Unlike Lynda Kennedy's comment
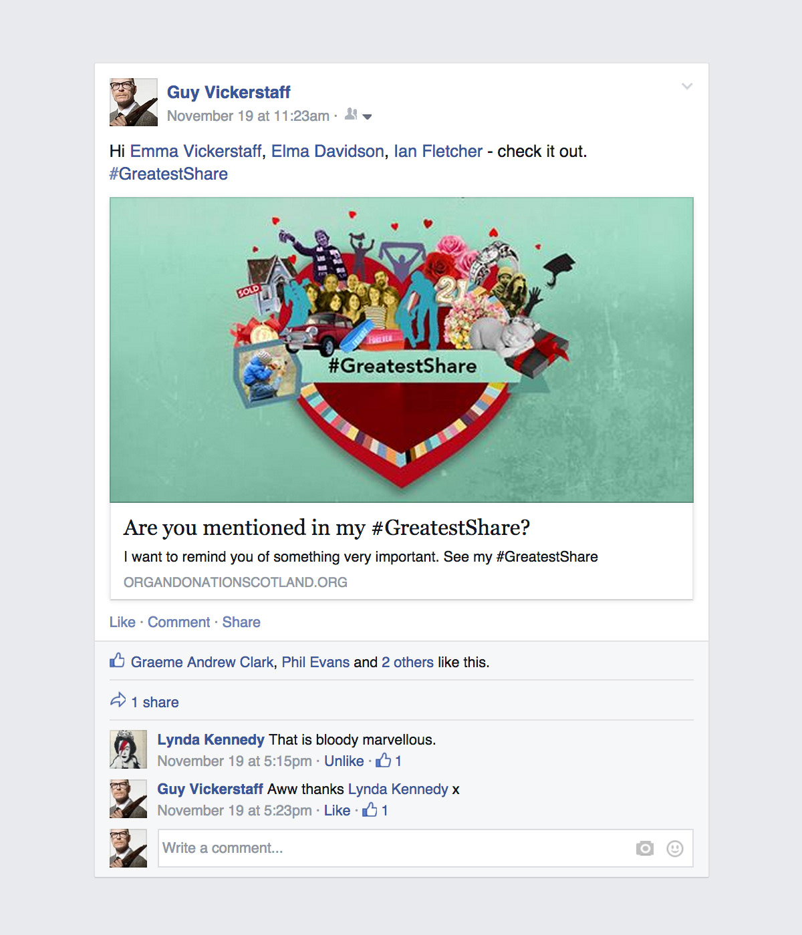 click(344, 761)
